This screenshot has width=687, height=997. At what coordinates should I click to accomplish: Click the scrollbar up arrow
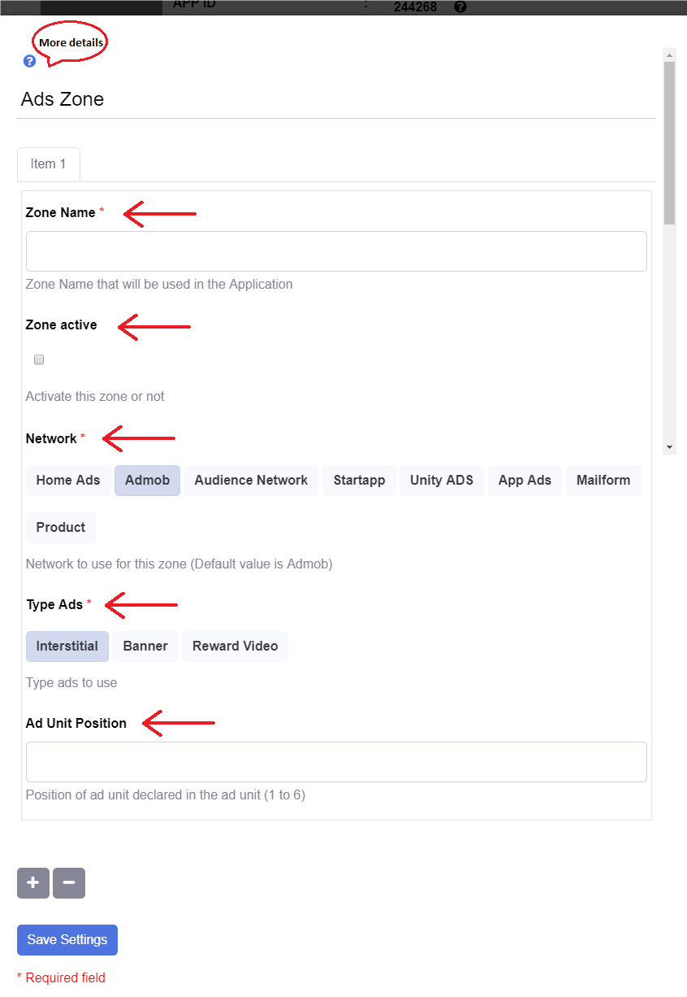[670, 55]
